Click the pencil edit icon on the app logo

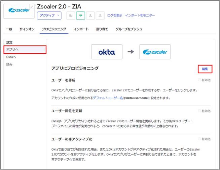[x=32, y=6]
